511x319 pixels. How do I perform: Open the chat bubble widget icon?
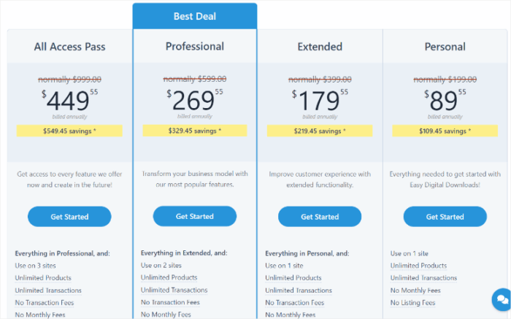click(x=502, y=299)
